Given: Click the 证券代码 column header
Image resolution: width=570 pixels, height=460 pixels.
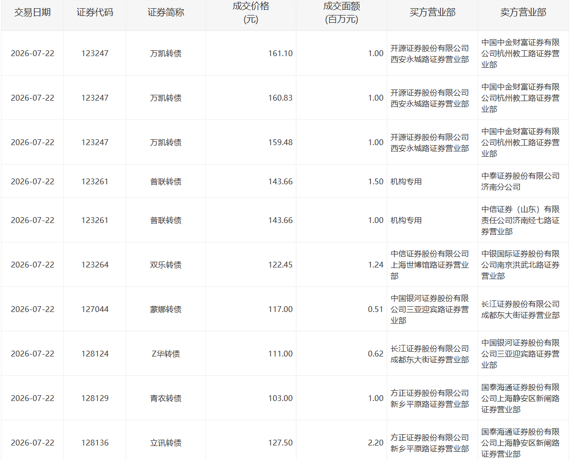Looking at the screenshot, I should point(95,13).
